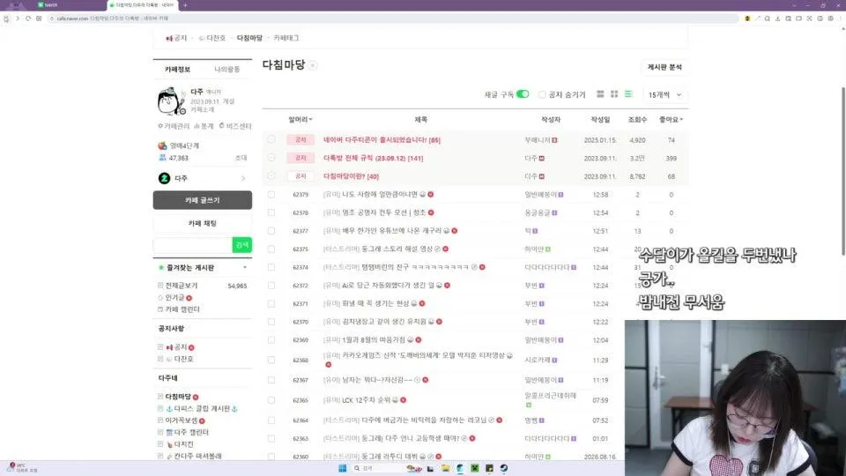Open 이거꼭보셈 board in sidebar
846x476 pixels.
[182, 420]
